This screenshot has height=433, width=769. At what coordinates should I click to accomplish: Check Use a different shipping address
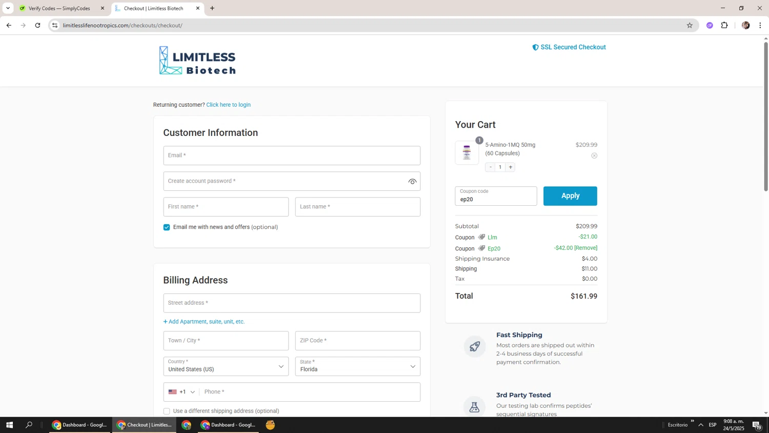click(x=167, y=411)
